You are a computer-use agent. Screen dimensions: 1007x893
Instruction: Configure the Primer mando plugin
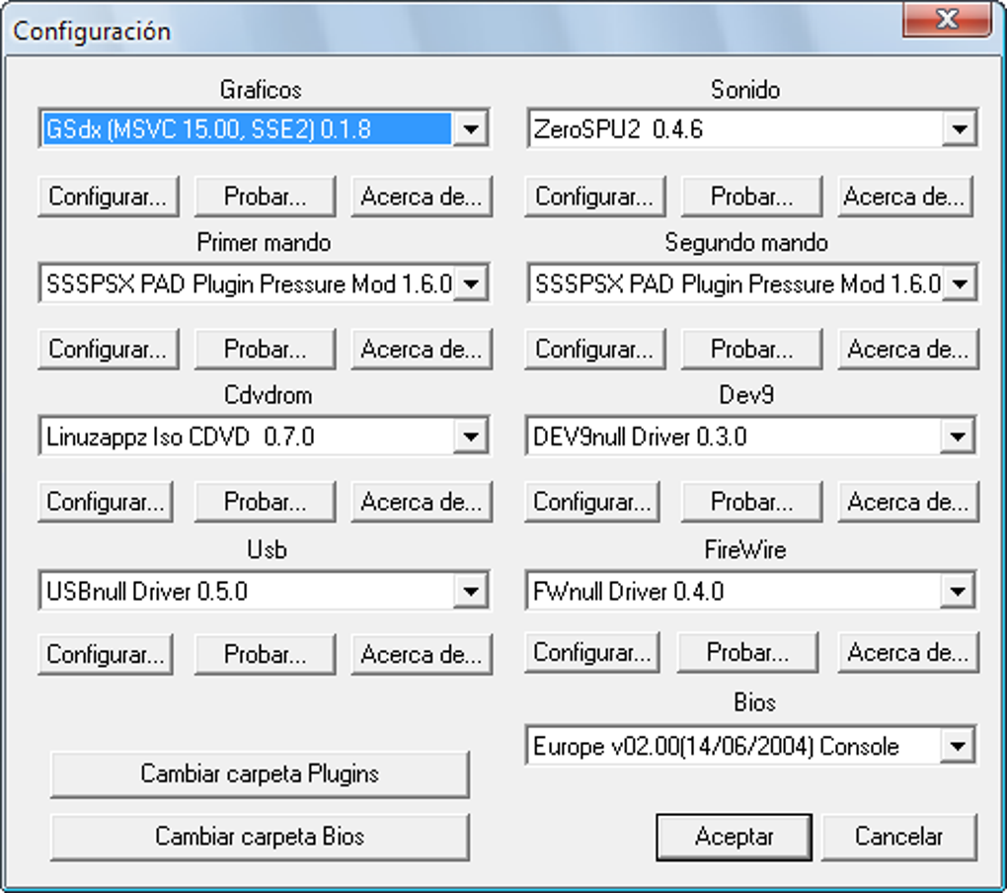[108, 350]
